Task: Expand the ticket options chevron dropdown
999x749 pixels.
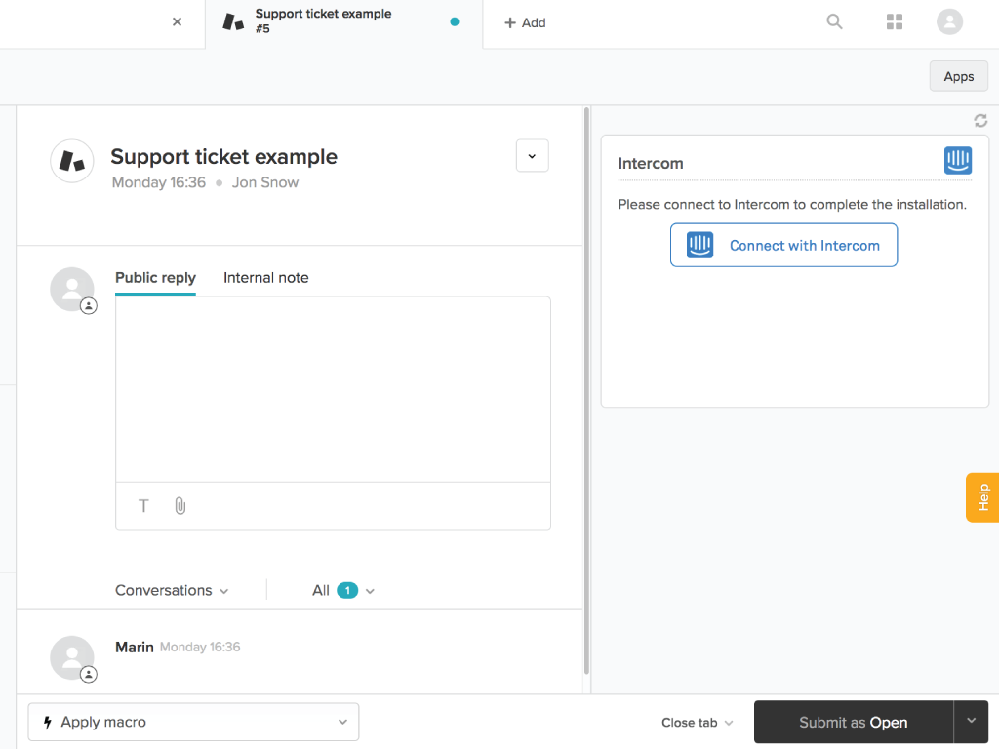Action: click(532, 156)
